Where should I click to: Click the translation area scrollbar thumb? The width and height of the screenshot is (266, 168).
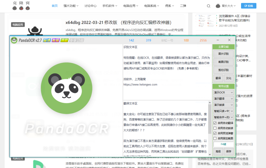point(210,119)
